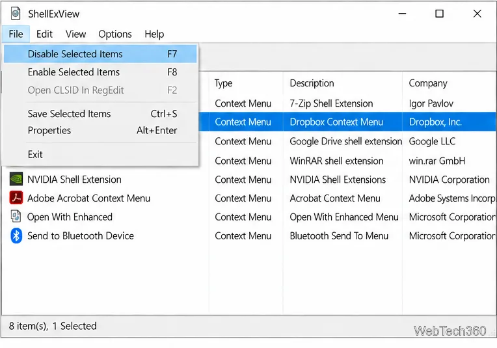Click Google LLC company cell
Image resolution: width=497 pixels, height=348 pixels.
tap(432, 141)
